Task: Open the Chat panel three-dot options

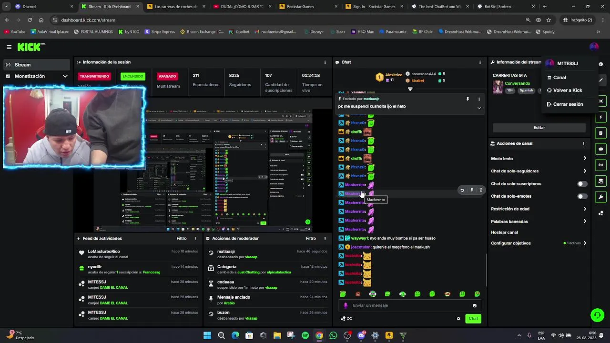Action: [x=480, y=62]
